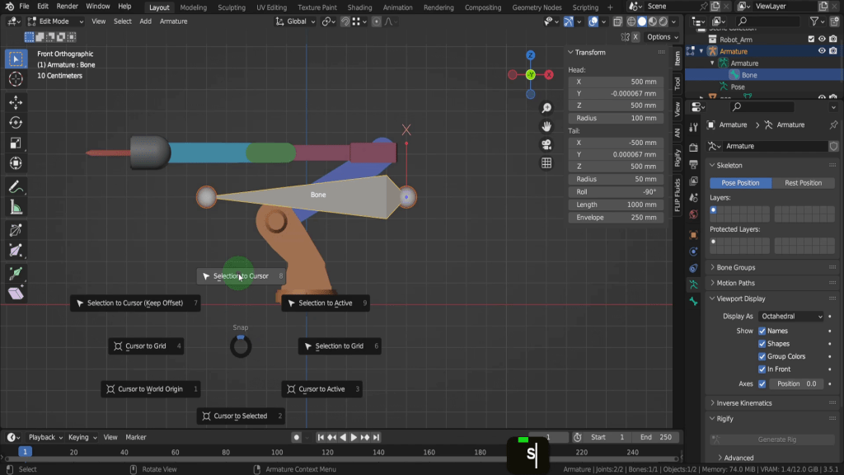Disable the In Front checkbox

(762, 369)
